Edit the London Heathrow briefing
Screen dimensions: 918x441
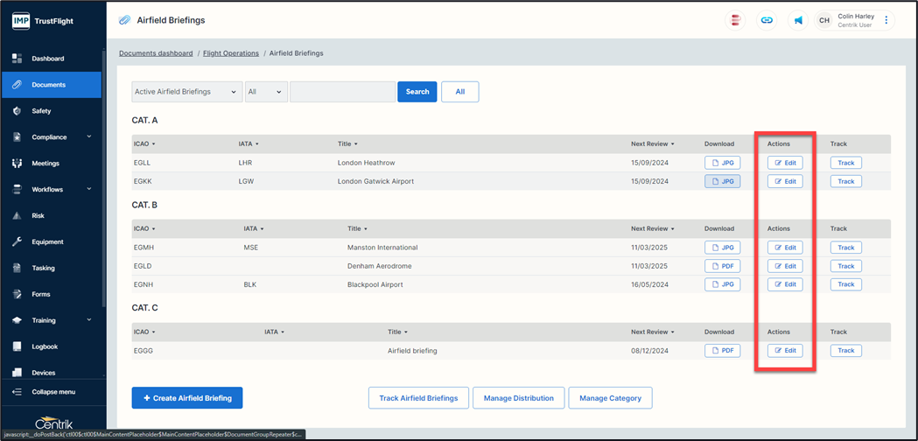(x=785, y=163)
